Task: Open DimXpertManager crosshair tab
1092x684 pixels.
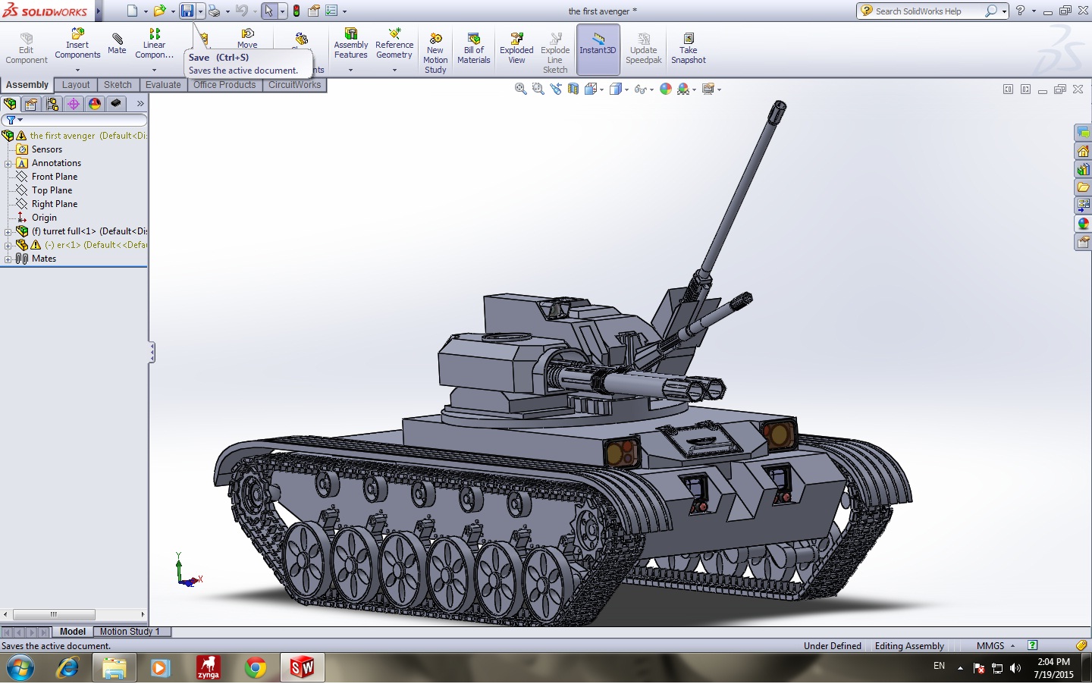Action: tap(74, 104)
